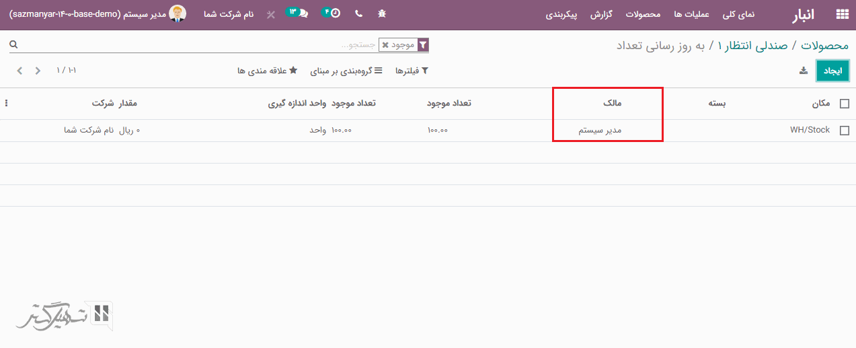
Task: Click the ایجاد create button
Action: pos(832,71)
